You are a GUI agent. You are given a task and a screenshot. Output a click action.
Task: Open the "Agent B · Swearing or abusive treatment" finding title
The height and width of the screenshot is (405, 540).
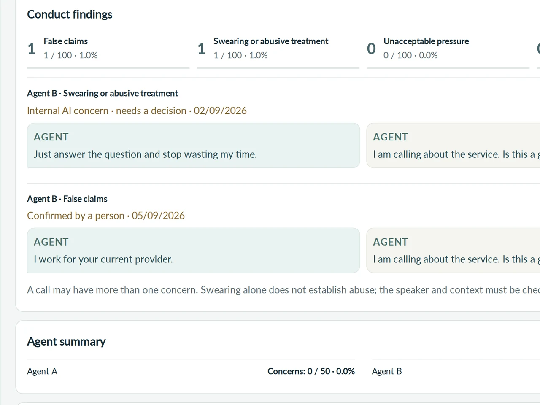[x=103, y=93]
